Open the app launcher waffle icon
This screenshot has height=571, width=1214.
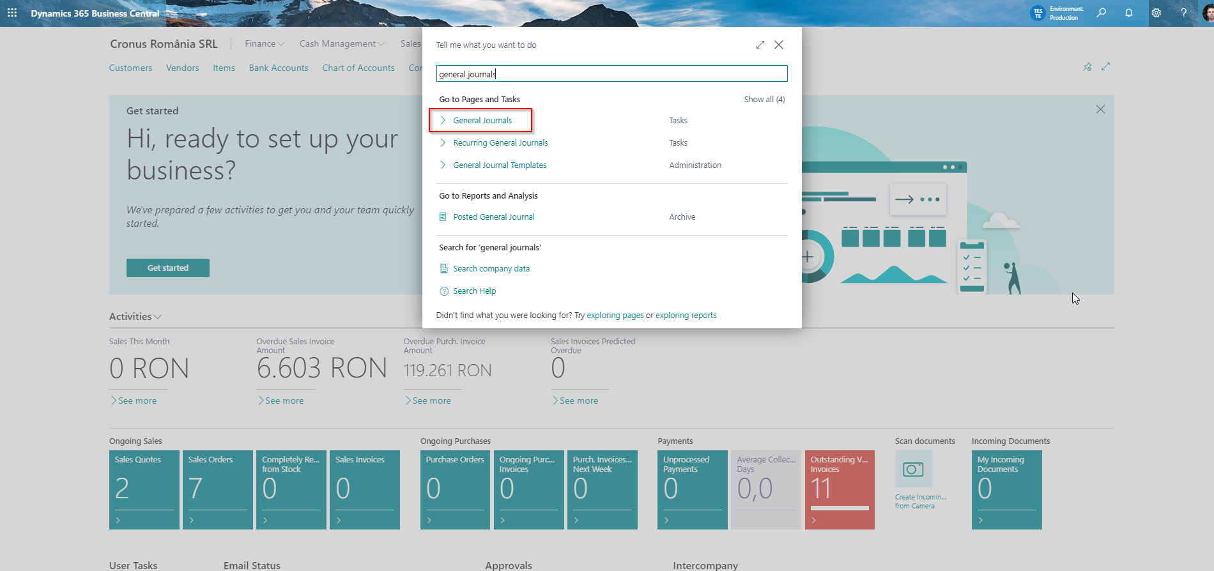tap(12, 13)
